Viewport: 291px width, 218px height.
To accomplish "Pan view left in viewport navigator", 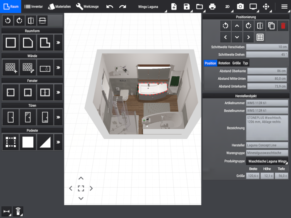I will [71, 189].
